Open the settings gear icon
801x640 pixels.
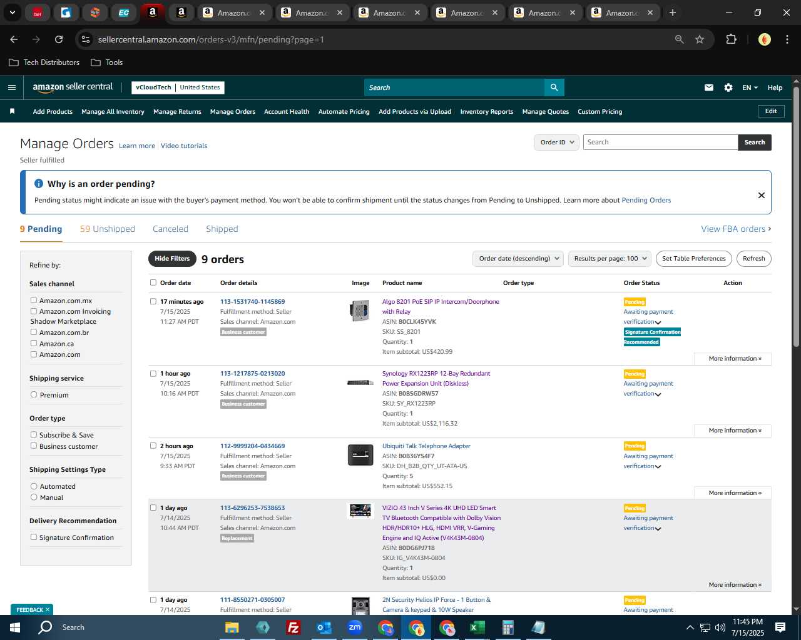728,87
